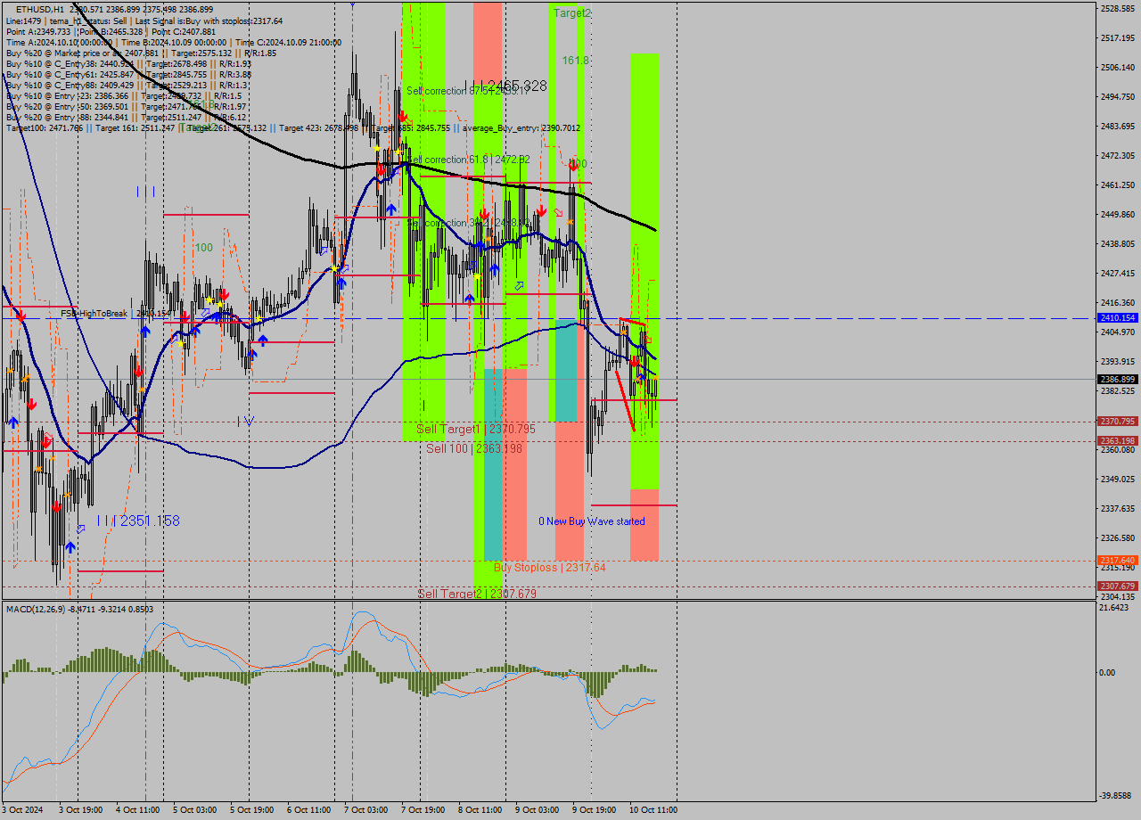Click the ETHUSD,H1 chart symbol title
Image resolution: width=1141 pixels, height=820 pixels.
point(42,9)
